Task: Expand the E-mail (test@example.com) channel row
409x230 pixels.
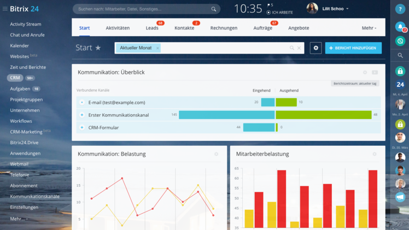Action: pos(82,102)
